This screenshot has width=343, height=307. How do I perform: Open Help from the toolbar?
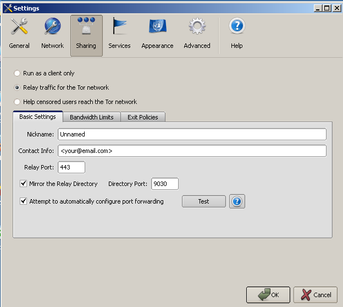(237, 34)
